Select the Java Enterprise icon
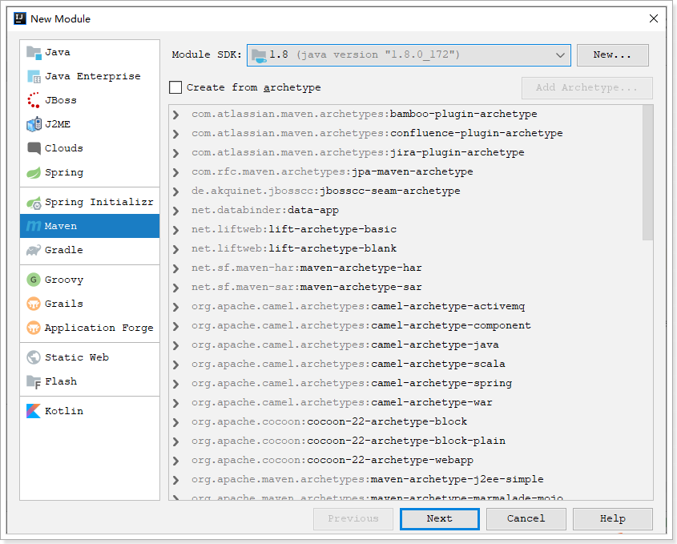 point(34,76)
